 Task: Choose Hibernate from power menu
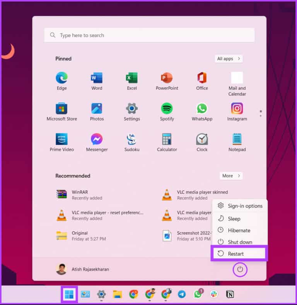coord(240,230)
